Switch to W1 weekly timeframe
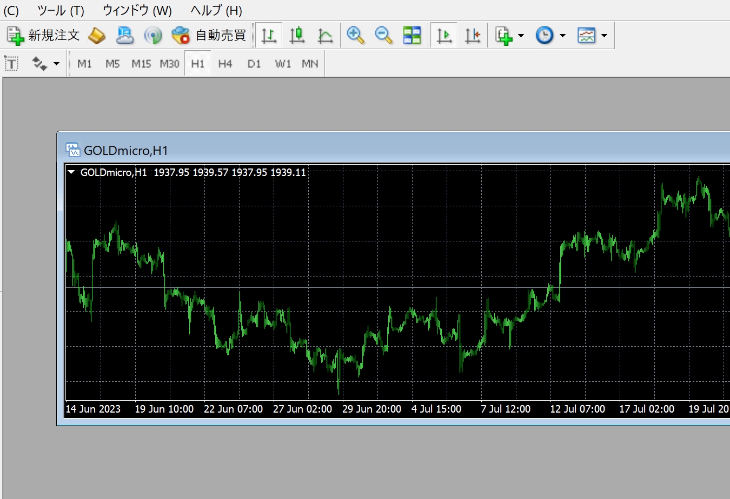This screenshot has height=499, width=730. click(283, 64)
